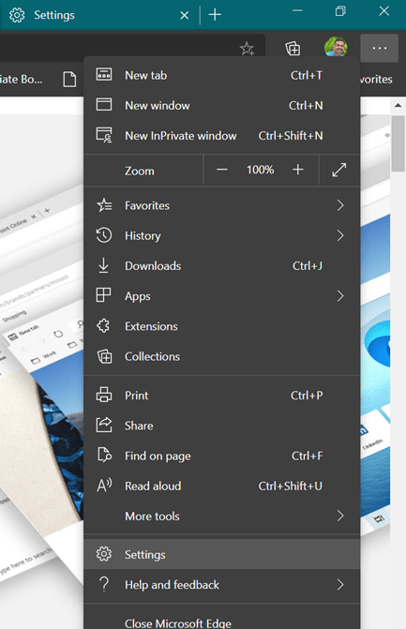Select New tab menu entry
The height and width of the screenshot is (629, 406).
coord(221,75)
